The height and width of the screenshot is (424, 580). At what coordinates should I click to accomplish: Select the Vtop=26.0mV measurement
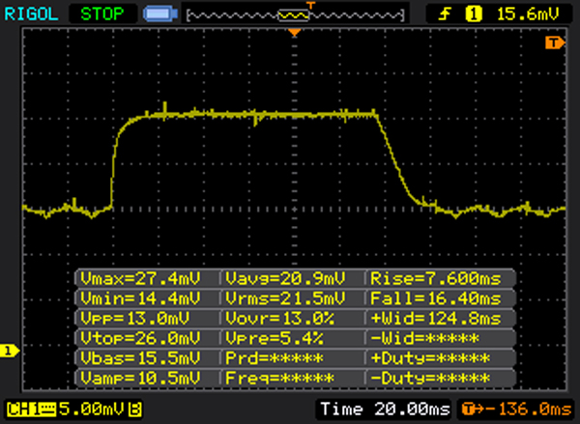tap(140, 338)
